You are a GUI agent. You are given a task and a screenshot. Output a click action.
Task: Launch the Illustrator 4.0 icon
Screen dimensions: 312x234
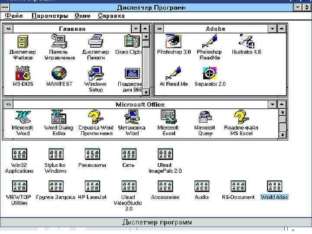(246, 41)
